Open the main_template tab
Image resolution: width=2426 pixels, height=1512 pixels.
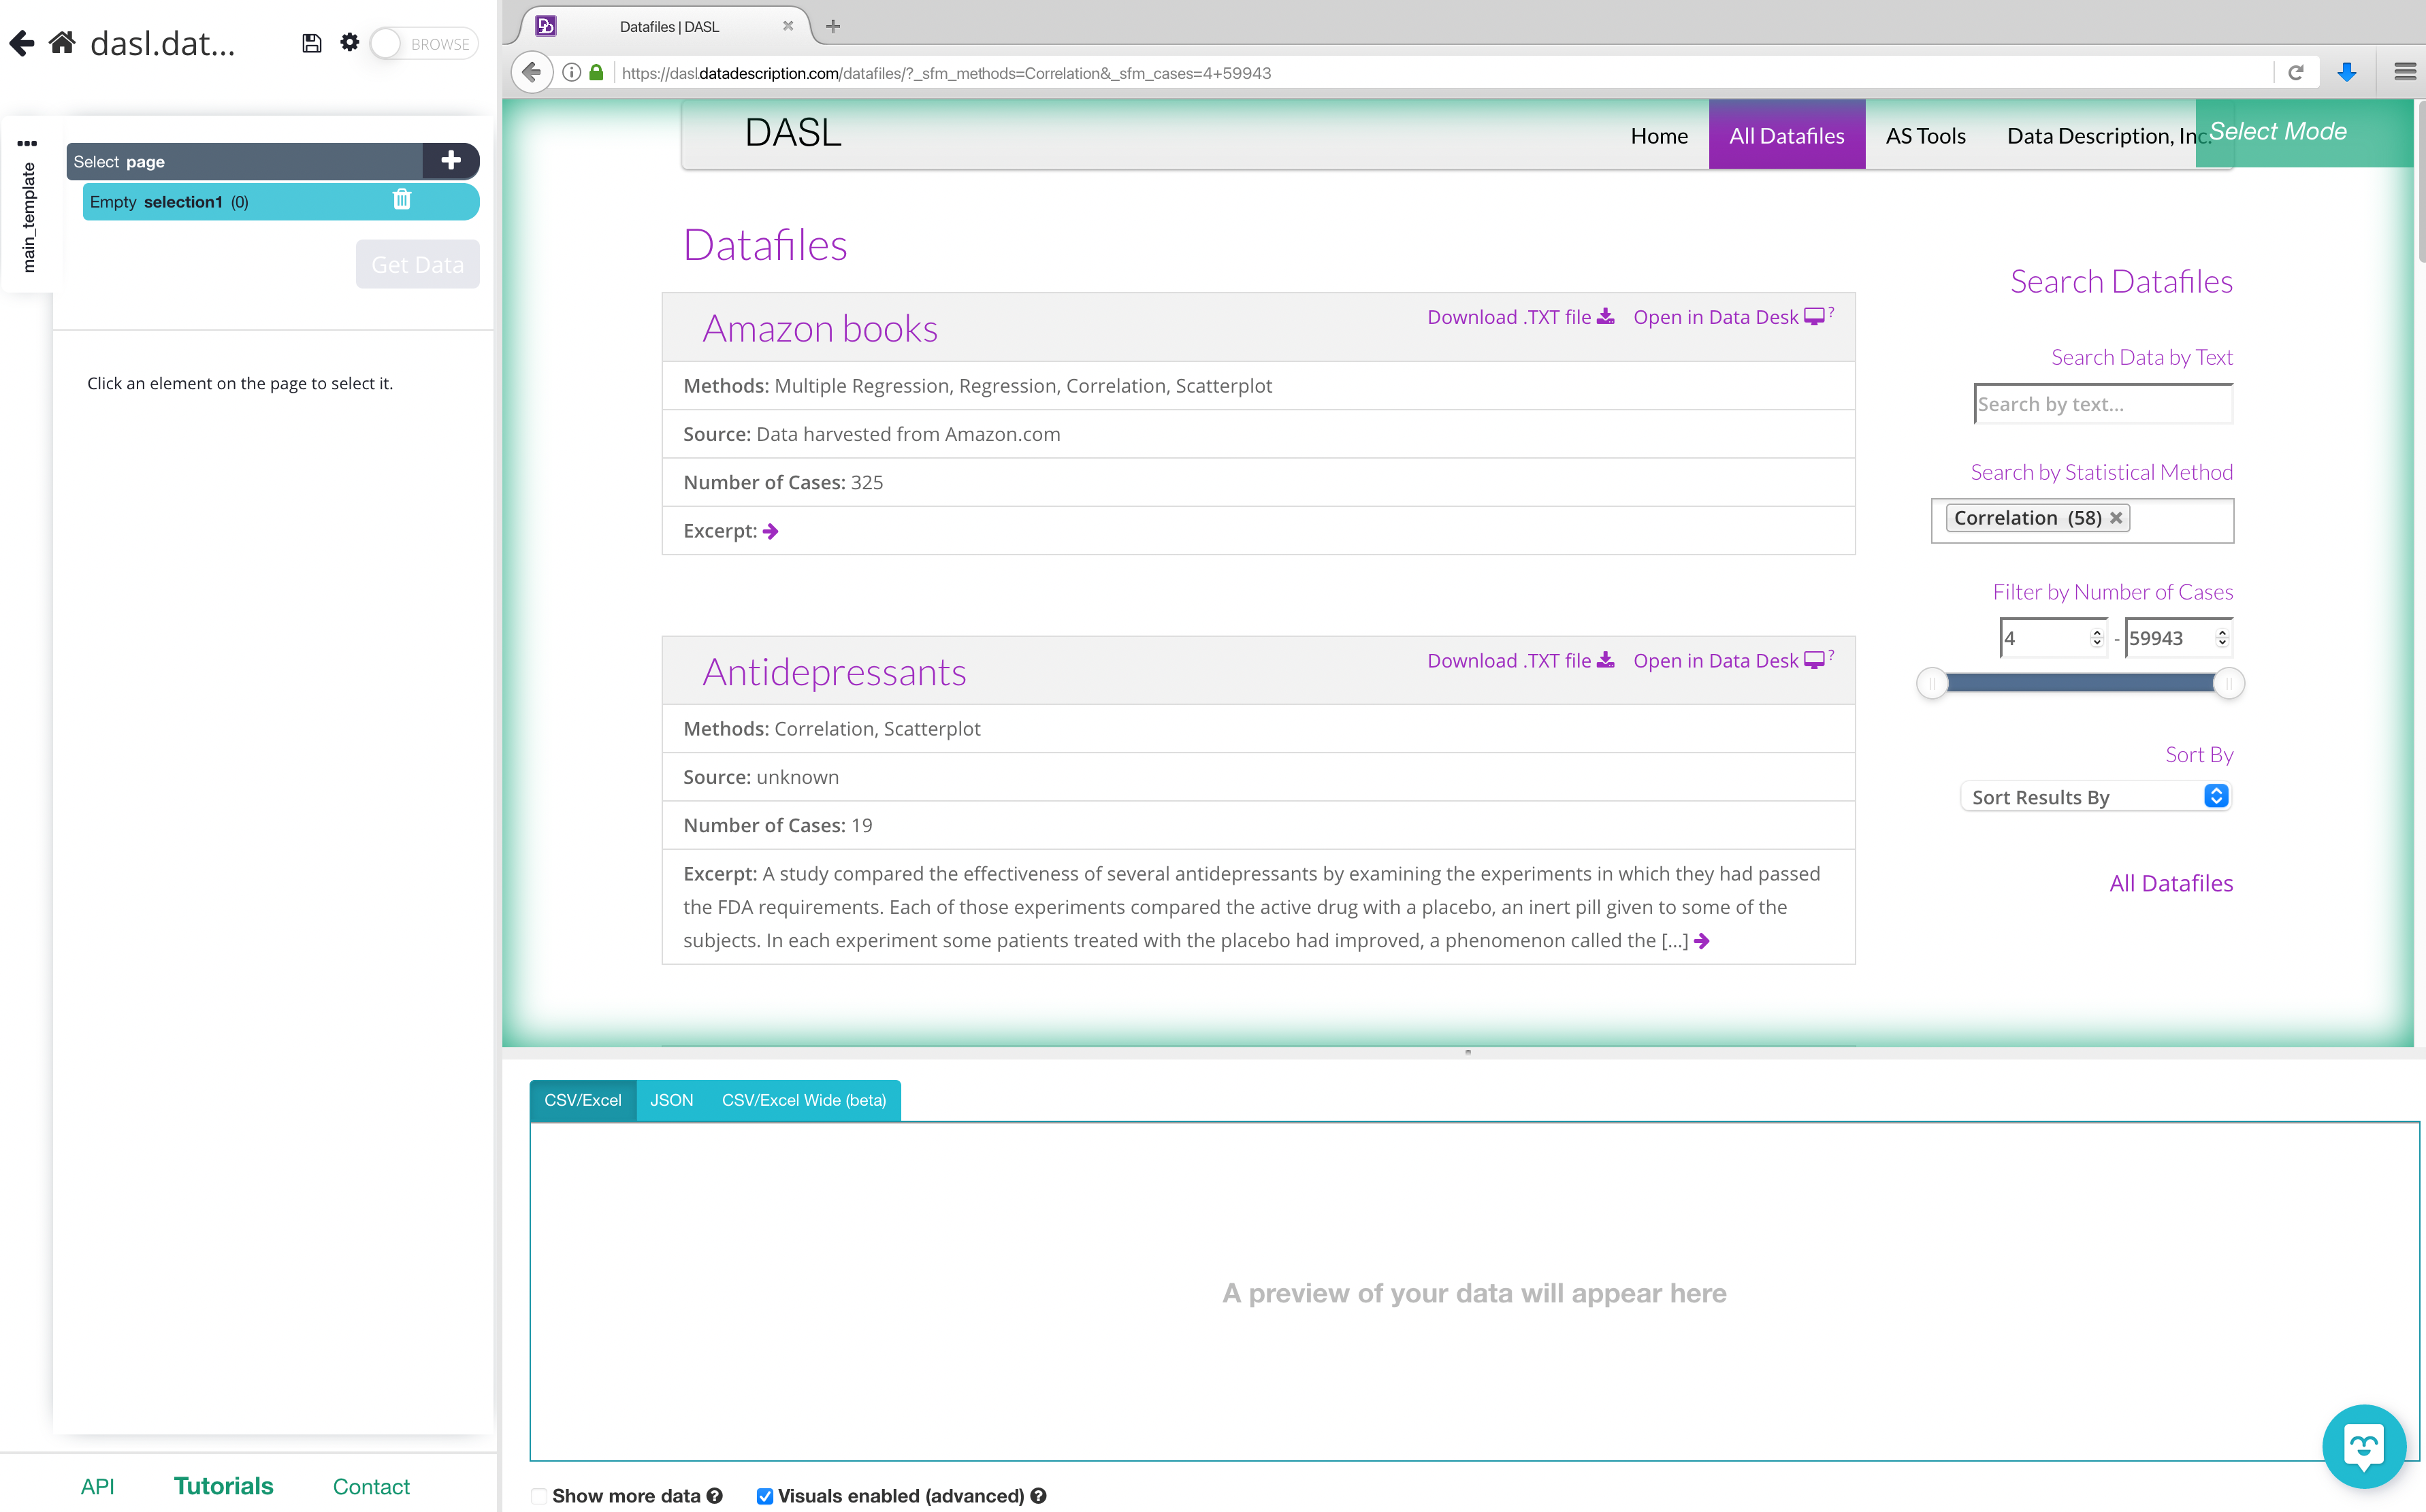pyautogui.click(x=28, y=217)
